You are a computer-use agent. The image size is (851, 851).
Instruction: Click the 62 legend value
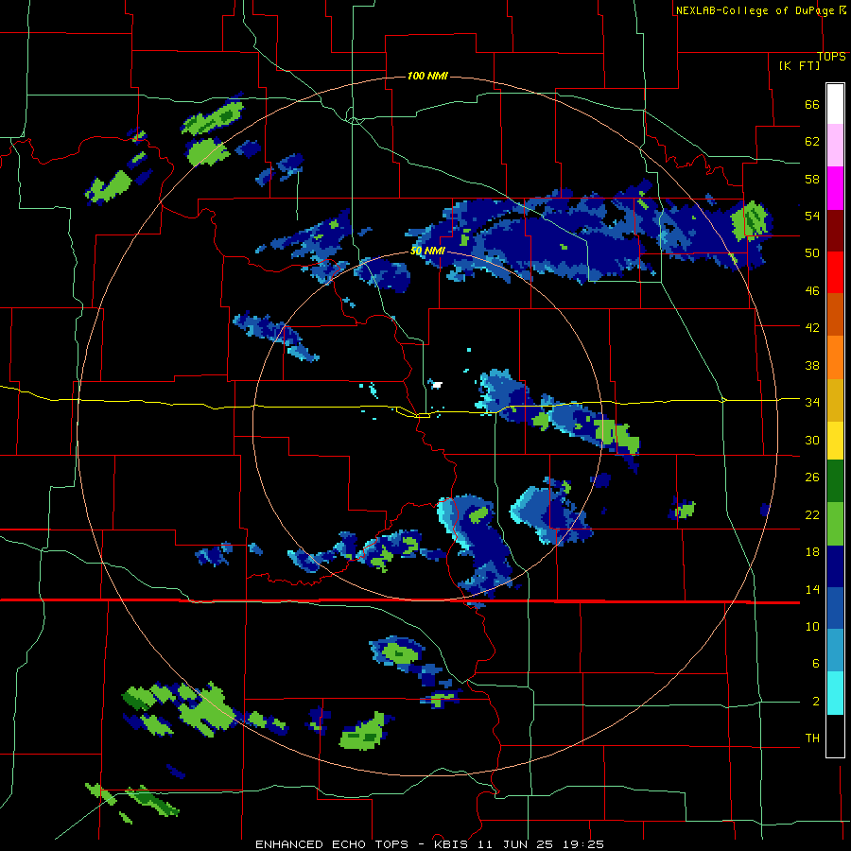click(812, 142)
